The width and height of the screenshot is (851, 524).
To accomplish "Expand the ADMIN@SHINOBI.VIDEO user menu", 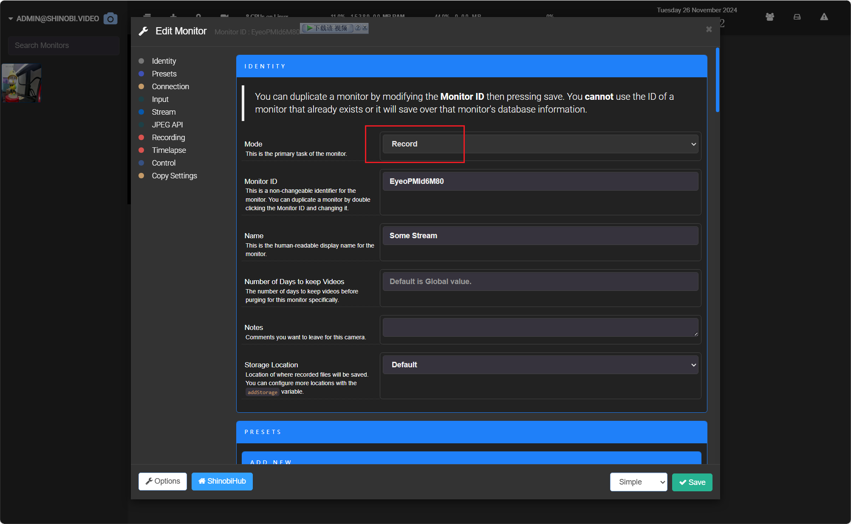I will click(54, 19).
